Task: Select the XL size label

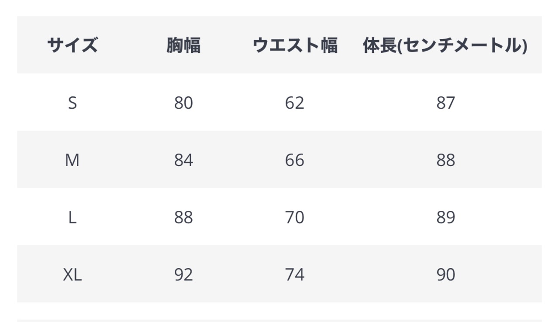Action: click(x=72, y=274)
